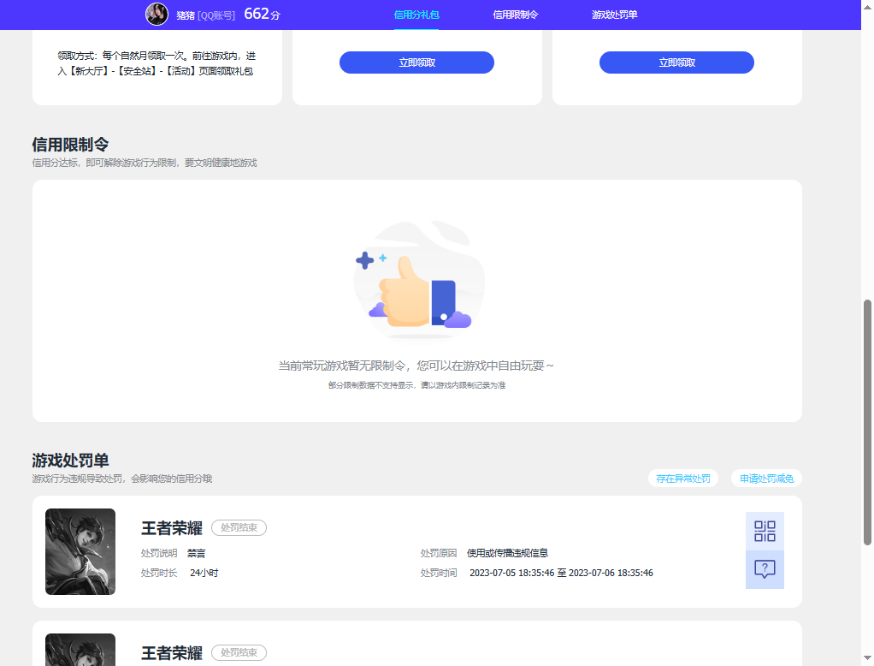874x666 pixels.
Task: Open QR code icon on first penalty
Action: click(x=765, y=531)
